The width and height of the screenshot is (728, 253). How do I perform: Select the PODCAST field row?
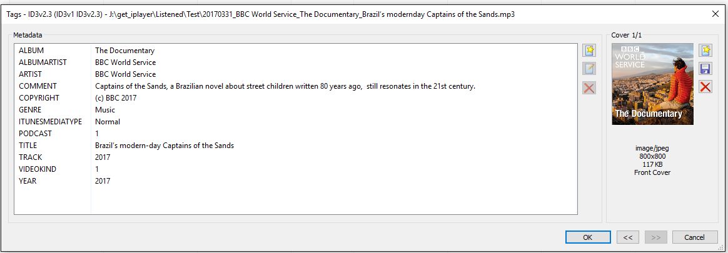(x=296, y=134)
